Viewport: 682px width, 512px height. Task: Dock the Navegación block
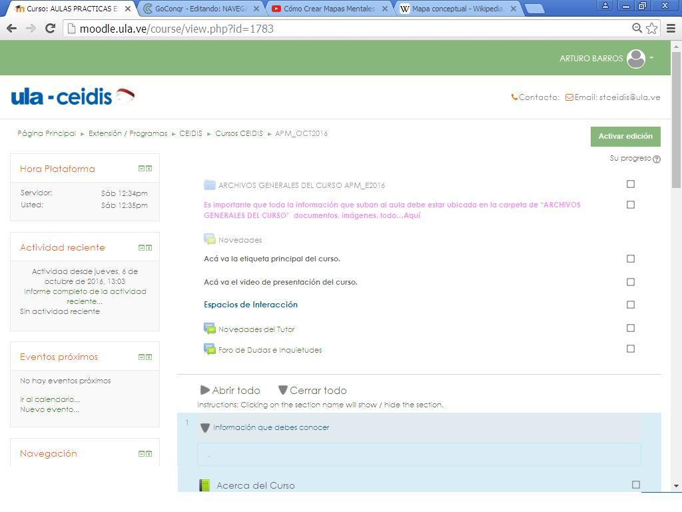point(149,453)
